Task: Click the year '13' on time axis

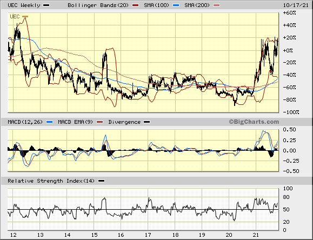Action: tap(41, 235)
